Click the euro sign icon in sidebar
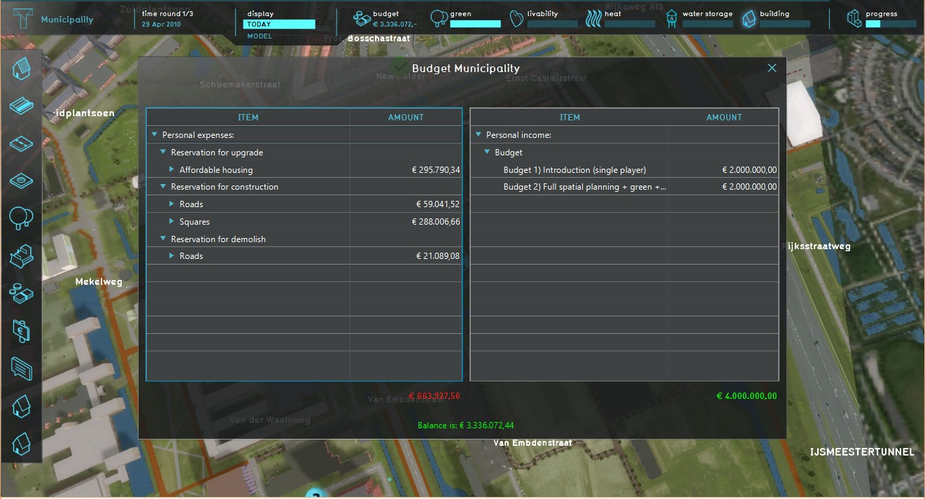 pos(21,330)
